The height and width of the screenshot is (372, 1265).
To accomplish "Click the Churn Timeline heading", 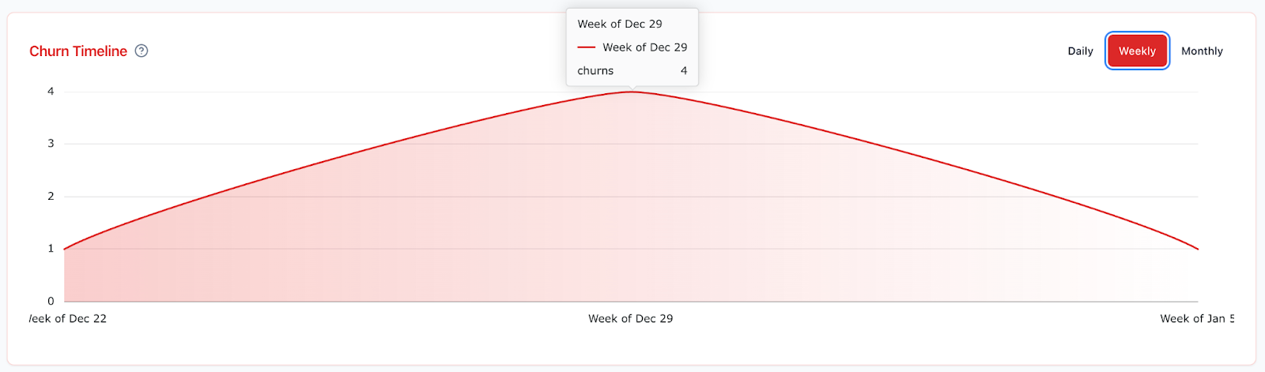I will tap(78, 51).
